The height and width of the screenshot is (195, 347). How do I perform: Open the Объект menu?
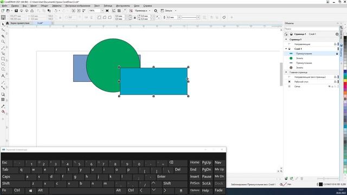[x=44, y=6]
